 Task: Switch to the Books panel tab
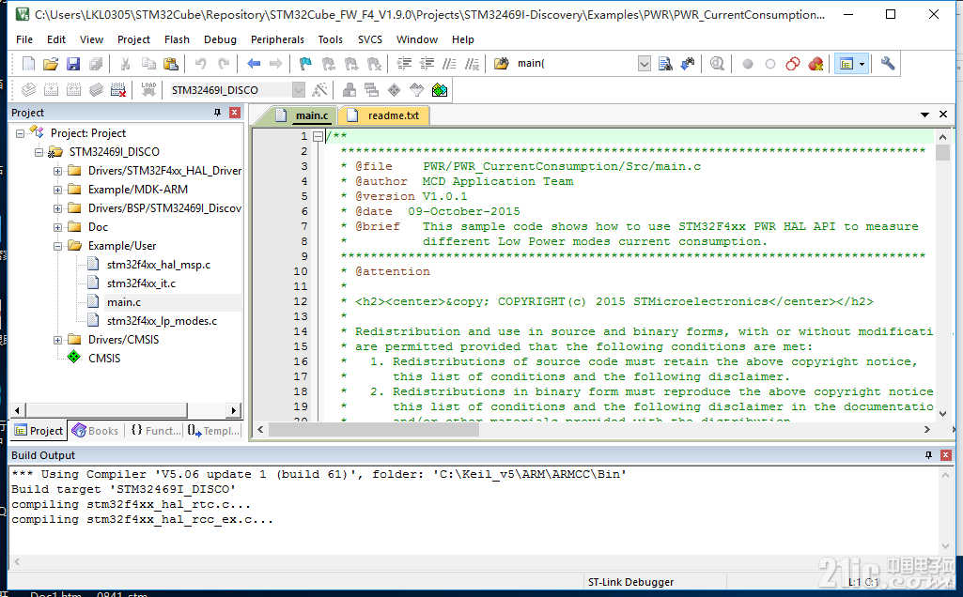(95, 431)
